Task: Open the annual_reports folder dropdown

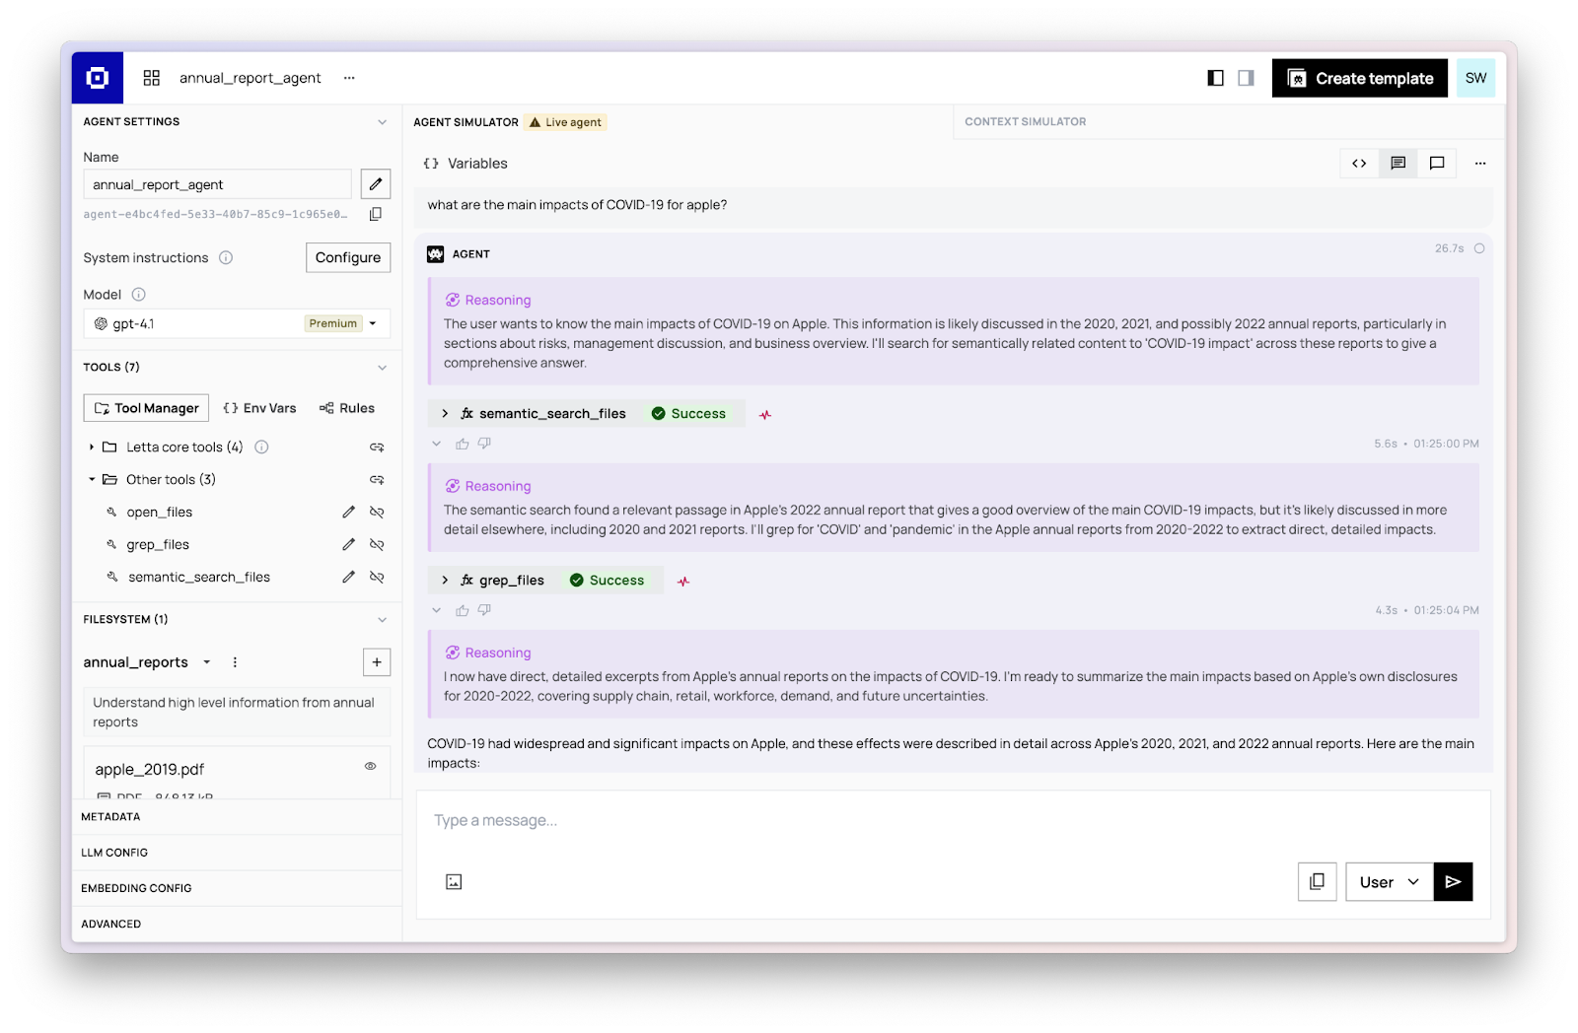Action: tap(206, 662)
